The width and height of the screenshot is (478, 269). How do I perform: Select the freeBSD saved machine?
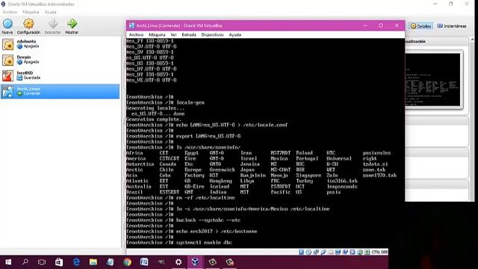click(x=60, y=75)
